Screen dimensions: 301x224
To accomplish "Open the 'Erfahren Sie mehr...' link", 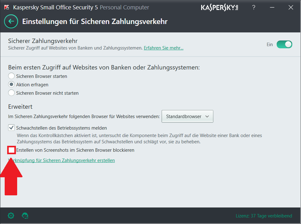I will tap(163, 48).
